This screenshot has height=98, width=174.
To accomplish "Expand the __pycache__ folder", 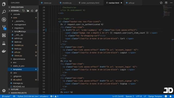I will tap(20, 21).
